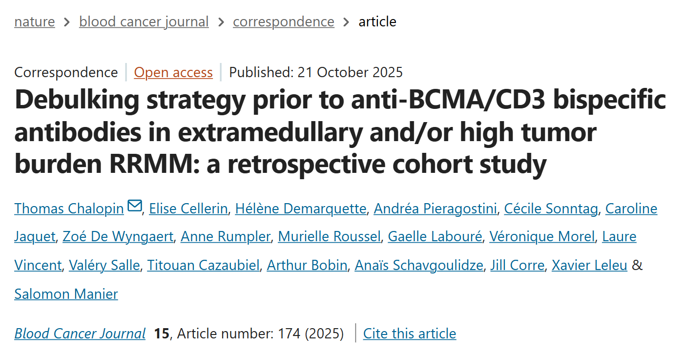Click Xavier Leleu in the author list

tap(589, 265)
